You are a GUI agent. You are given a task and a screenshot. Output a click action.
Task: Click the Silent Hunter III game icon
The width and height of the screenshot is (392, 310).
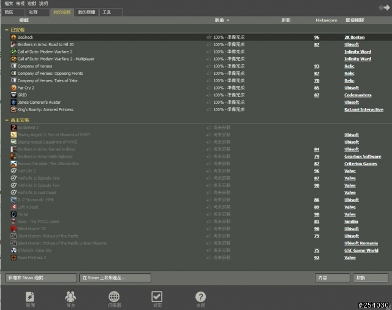pyautogui.click(x=13, y=228)
